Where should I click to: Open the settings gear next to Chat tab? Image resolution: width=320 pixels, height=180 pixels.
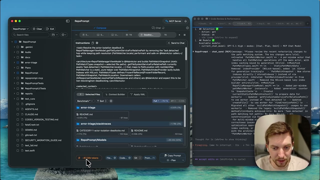(187, 28)
